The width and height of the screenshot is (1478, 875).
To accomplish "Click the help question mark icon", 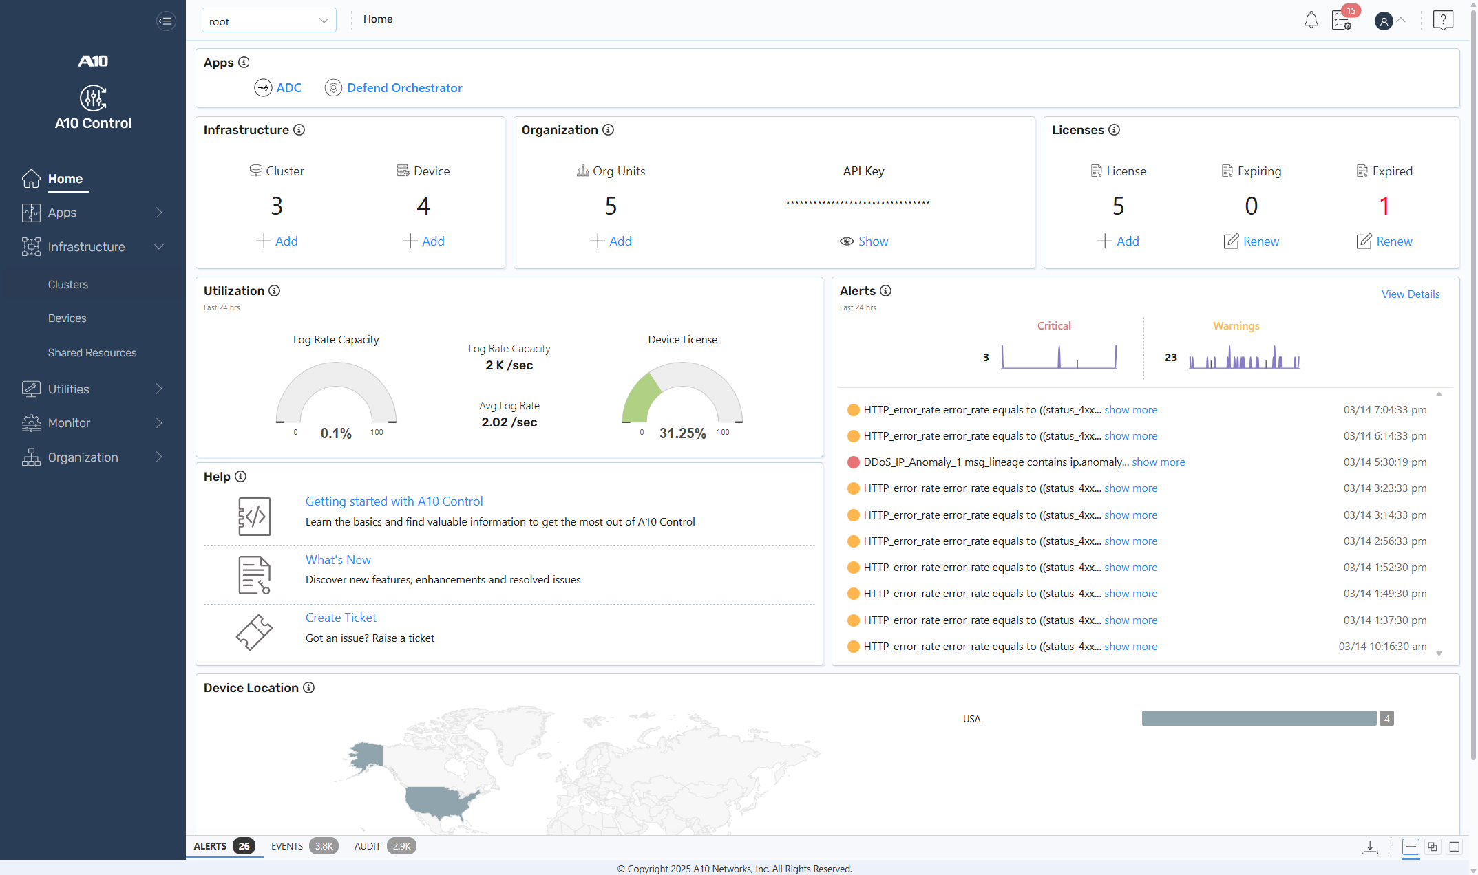I will [1442, 21].
